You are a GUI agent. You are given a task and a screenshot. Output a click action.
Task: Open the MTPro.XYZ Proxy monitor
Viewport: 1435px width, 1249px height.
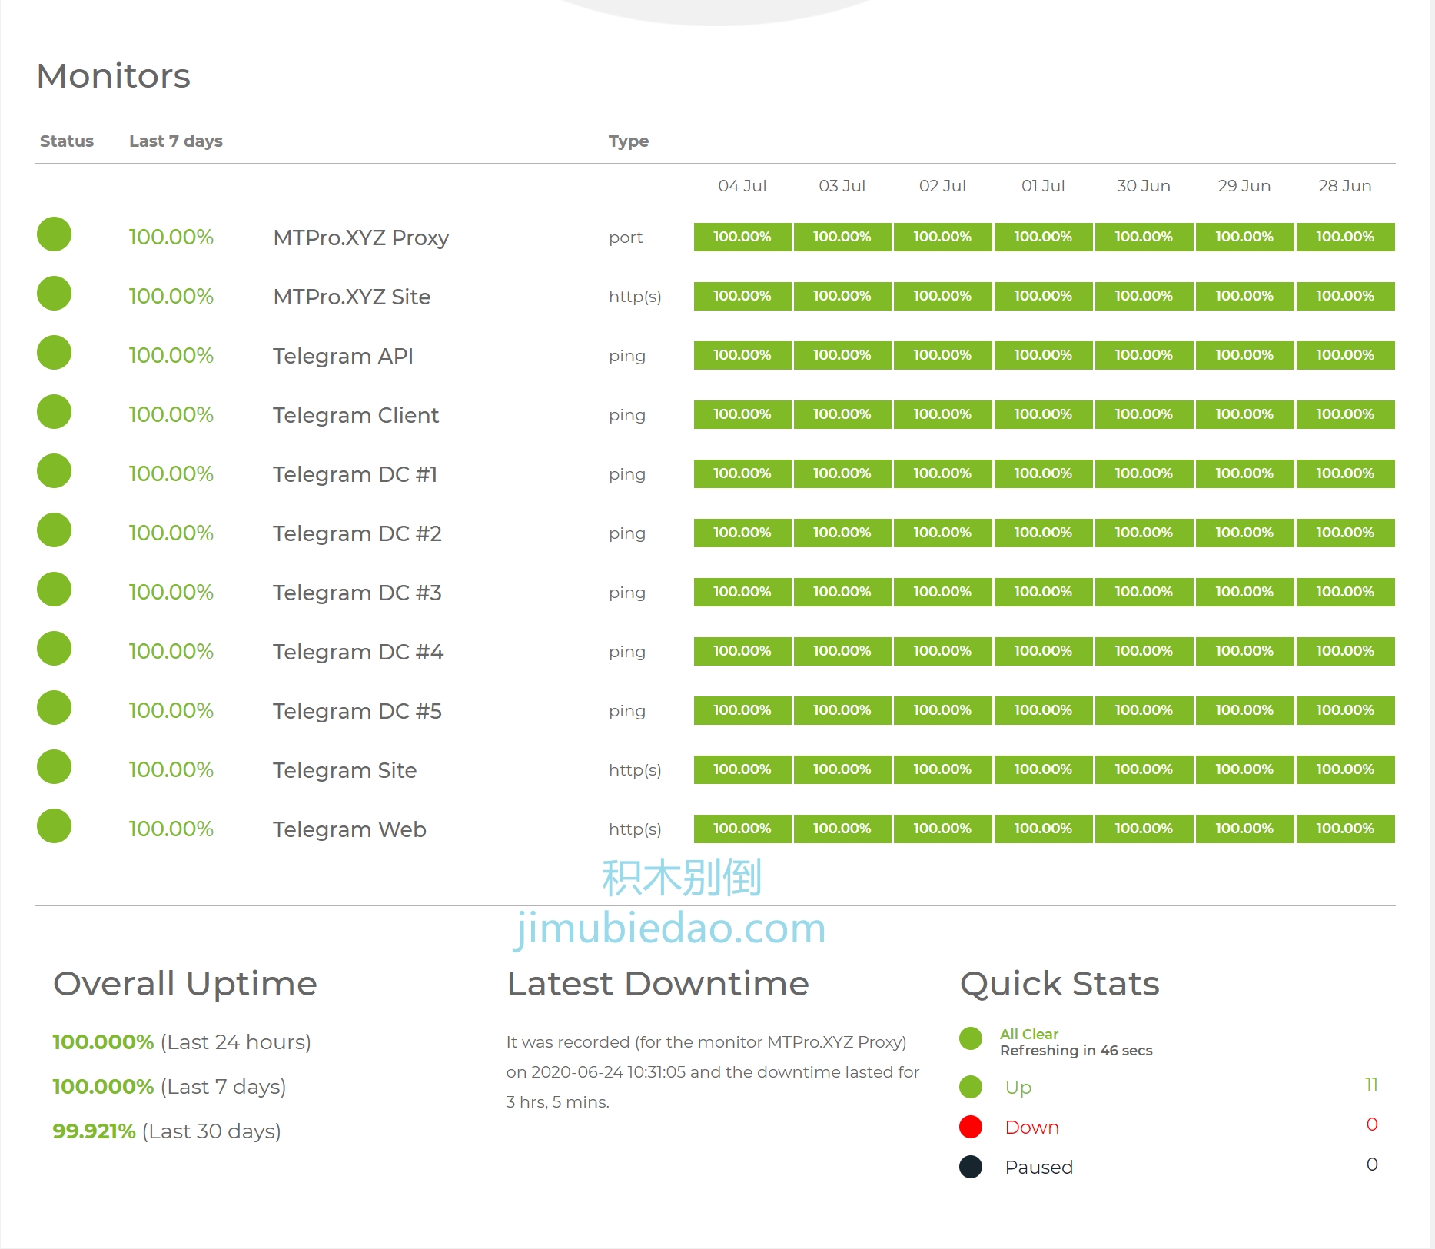click(361, 238)
